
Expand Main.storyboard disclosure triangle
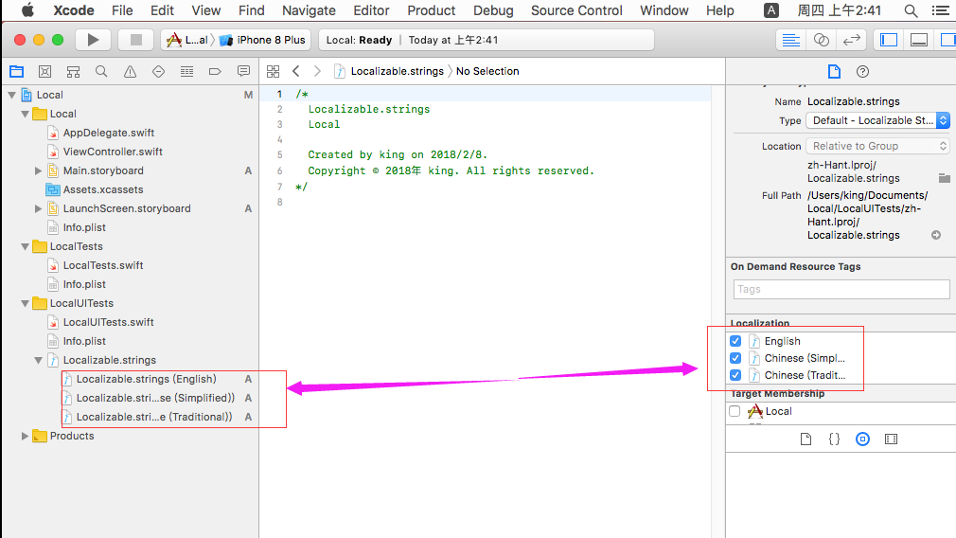38,170
